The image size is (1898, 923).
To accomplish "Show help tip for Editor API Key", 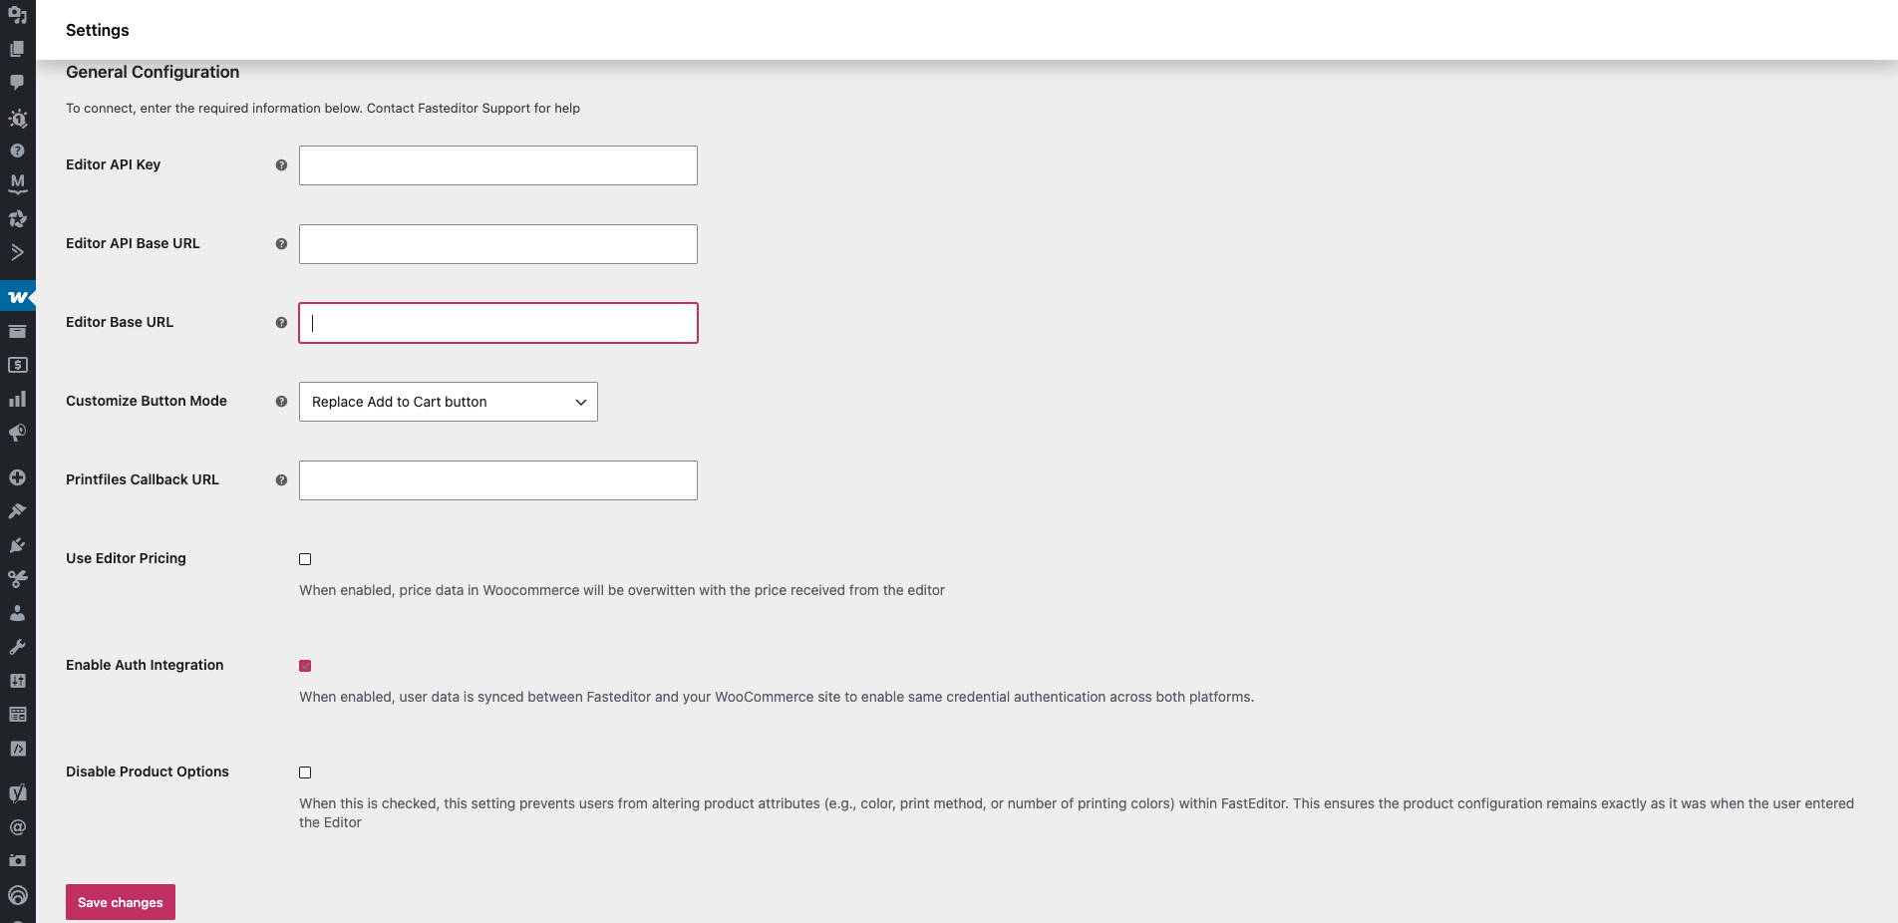I will [281, 165].
